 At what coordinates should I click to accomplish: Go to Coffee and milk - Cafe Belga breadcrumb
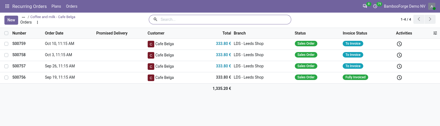tap(53, 17)
